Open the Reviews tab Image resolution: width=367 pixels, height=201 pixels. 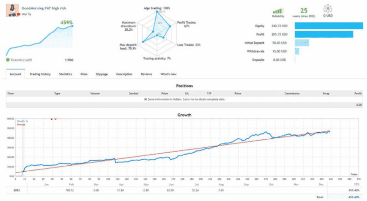point(146,74)
